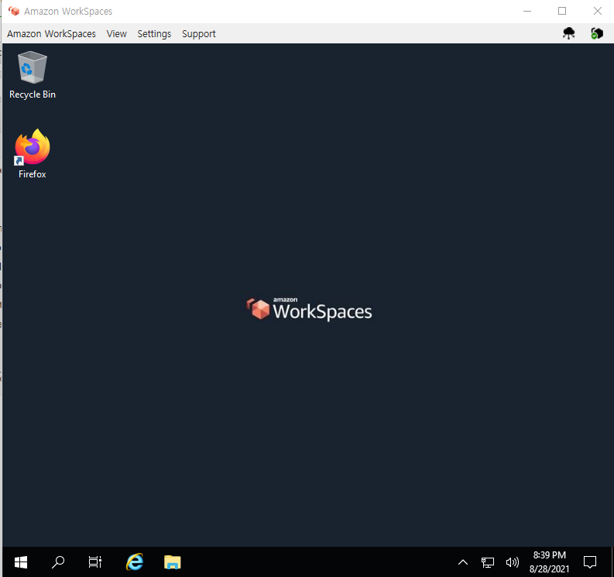Click the speaker volume tray icon

[513, 562]
